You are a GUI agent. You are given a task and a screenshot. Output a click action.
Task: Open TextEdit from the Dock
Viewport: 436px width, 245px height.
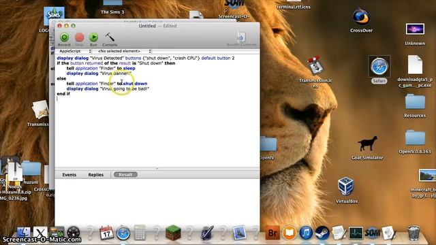coord(339,233)
